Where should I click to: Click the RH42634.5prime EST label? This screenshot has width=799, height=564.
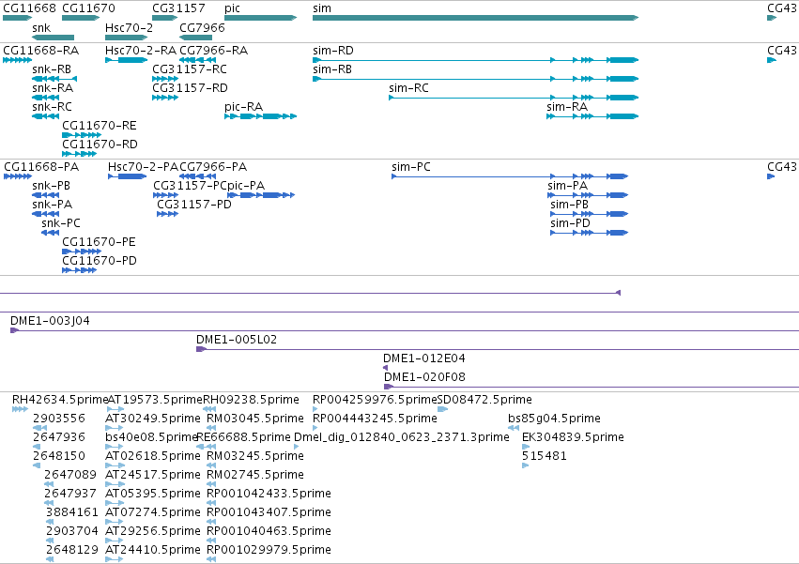pyautogui.click(x=59, y=400)
